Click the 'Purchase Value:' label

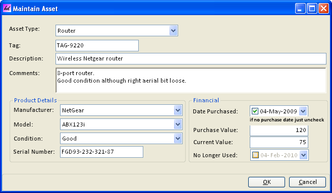(x=215, y=130)
